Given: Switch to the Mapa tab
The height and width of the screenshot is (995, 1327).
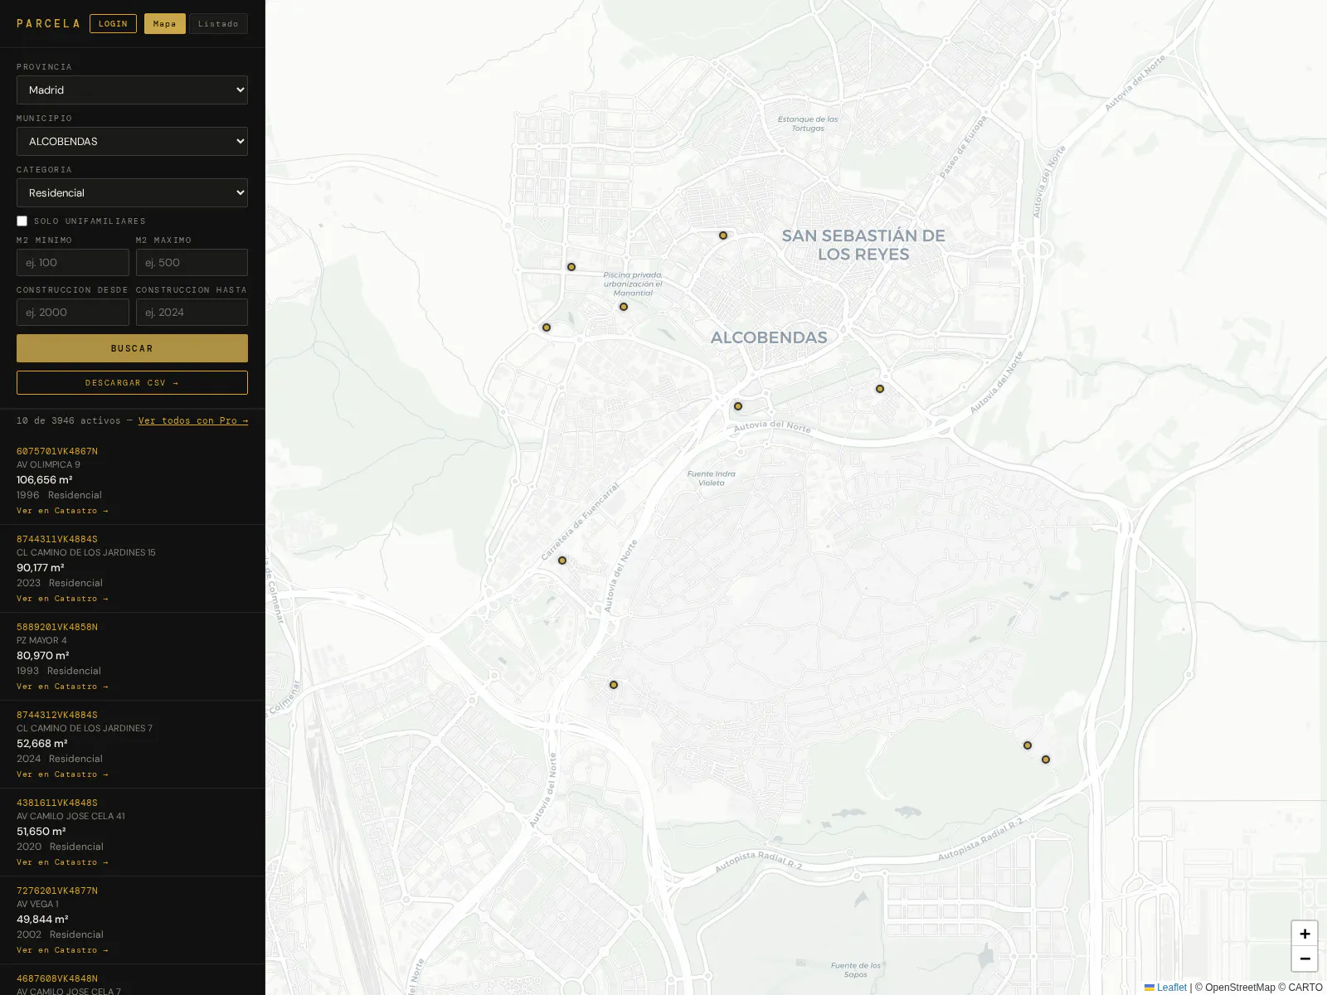Looking at the screenshot, I should (x=165, y=23).
